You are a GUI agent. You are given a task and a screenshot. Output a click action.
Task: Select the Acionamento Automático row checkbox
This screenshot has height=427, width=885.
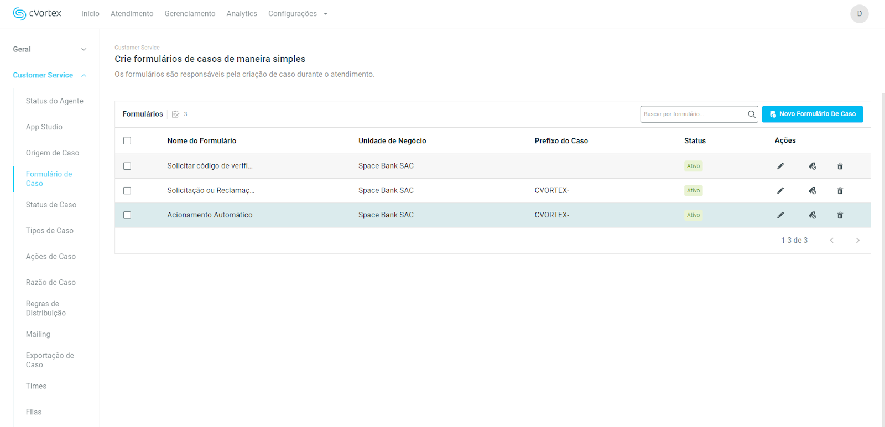pyautogui.click(x=127, y=215)
